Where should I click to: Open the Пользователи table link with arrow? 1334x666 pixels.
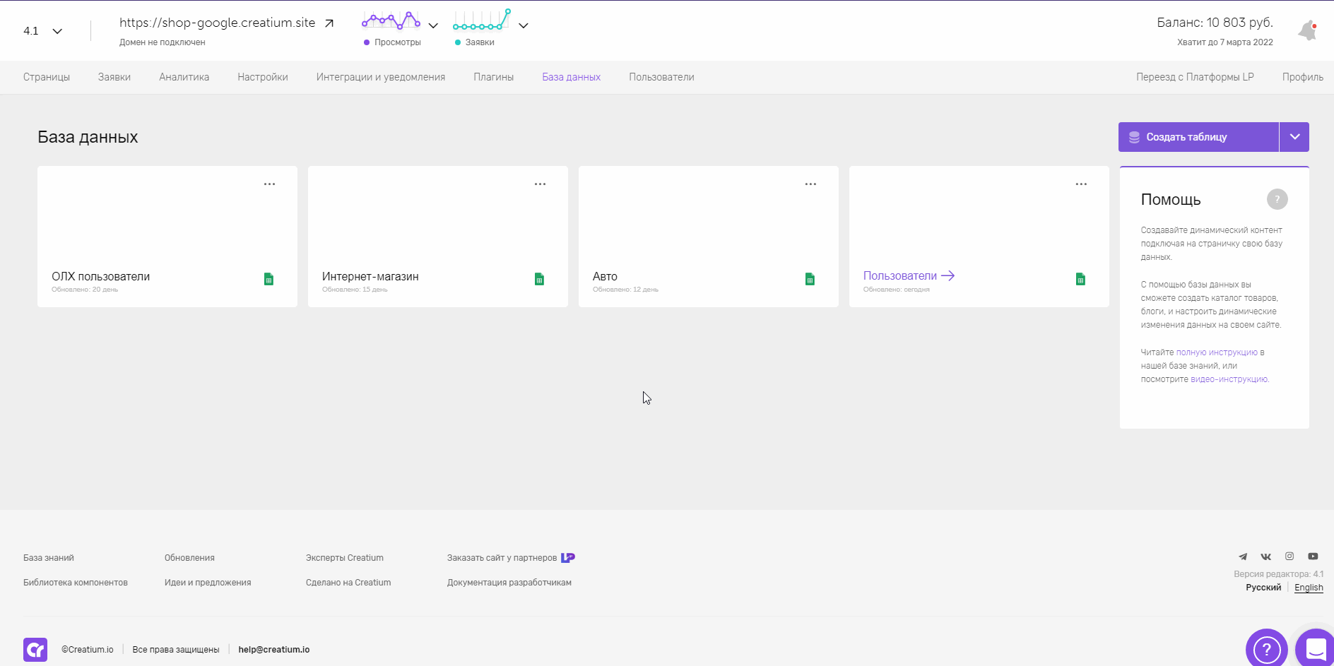tap(909, 275)
